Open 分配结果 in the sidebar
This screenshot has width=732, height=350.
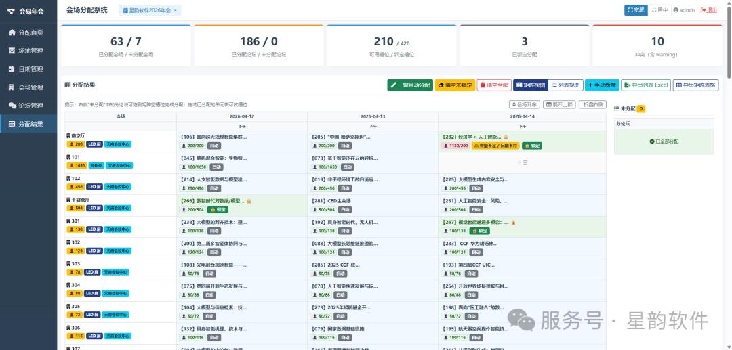coord(28,124)
